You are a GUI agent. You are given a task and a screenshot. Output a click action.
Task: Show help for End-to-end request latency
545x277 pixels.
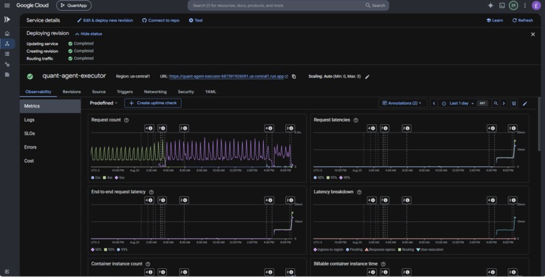151,192
